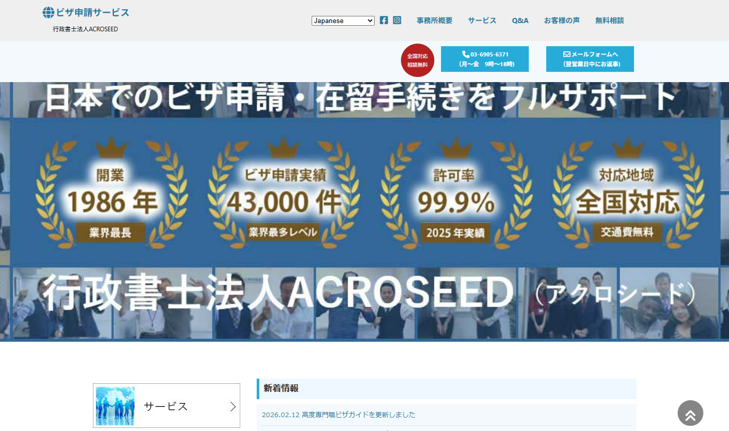Click the scroll-to-top arrow button

(x=690, y=413)
